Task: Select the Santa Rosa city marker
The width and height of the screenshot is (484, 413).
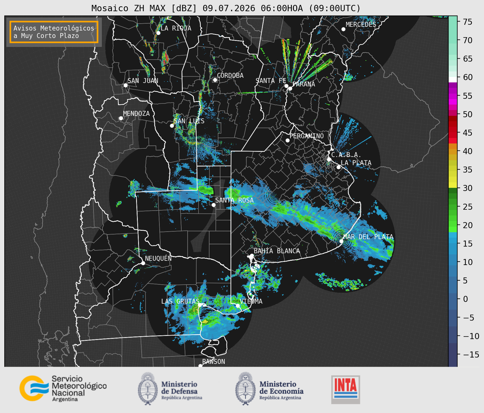Action: (x=213, y=205)
